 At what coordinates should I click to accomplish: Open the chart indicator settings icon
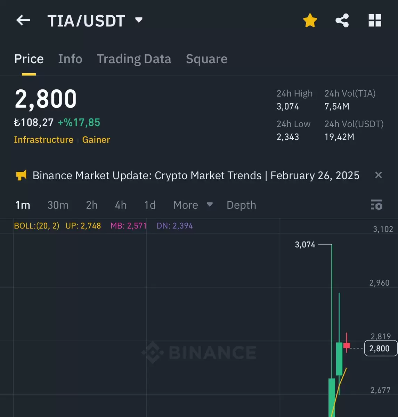377,205
